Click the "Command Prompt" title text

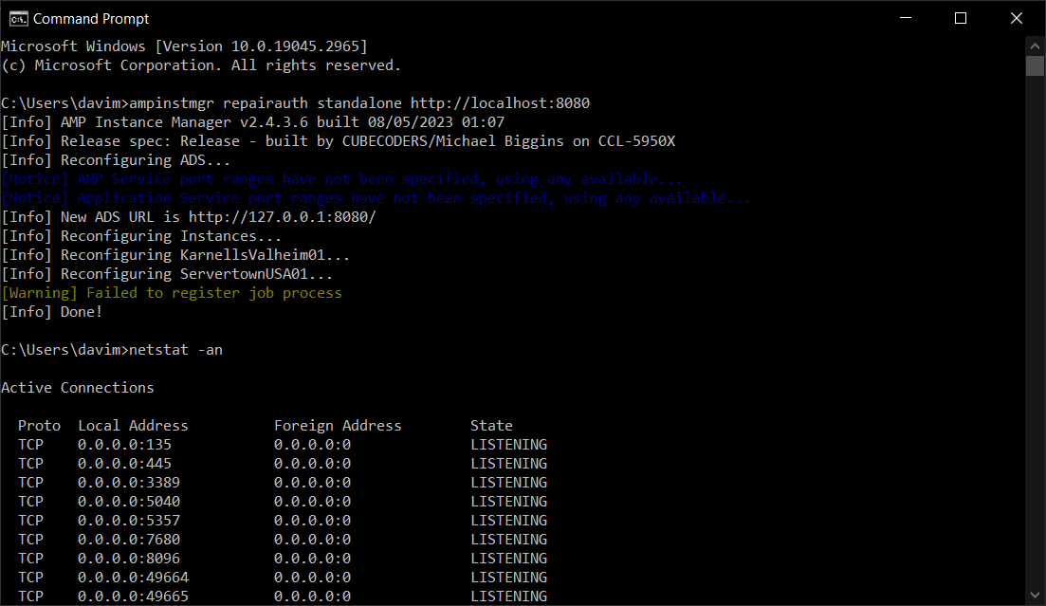pos(91,19)
